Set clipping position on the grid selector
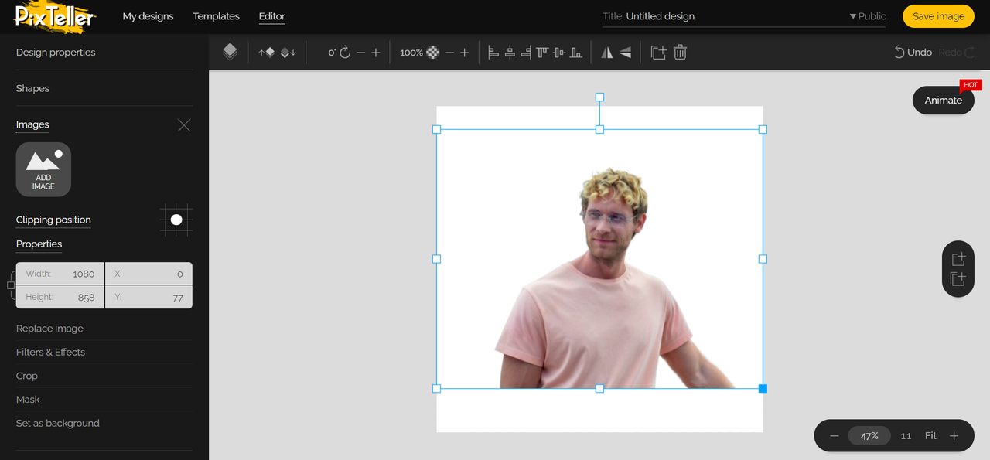Viewport: 990px width, 460px height. pos(176,220)
